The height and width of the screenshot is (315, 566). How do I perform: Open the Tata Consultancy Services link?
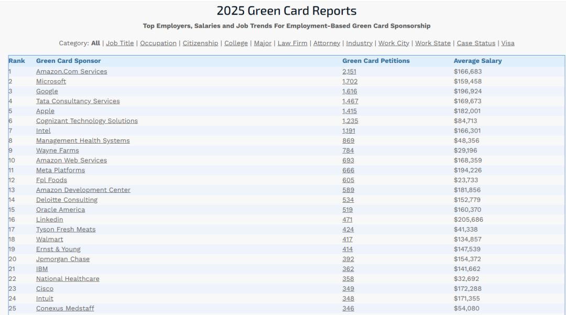(78, 101)
